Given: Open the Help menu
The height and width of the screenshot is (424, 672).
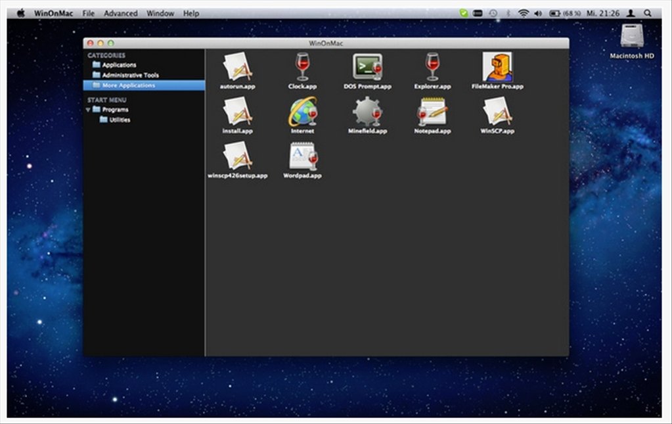Looking at the screenshot, I should pos(191,13).
